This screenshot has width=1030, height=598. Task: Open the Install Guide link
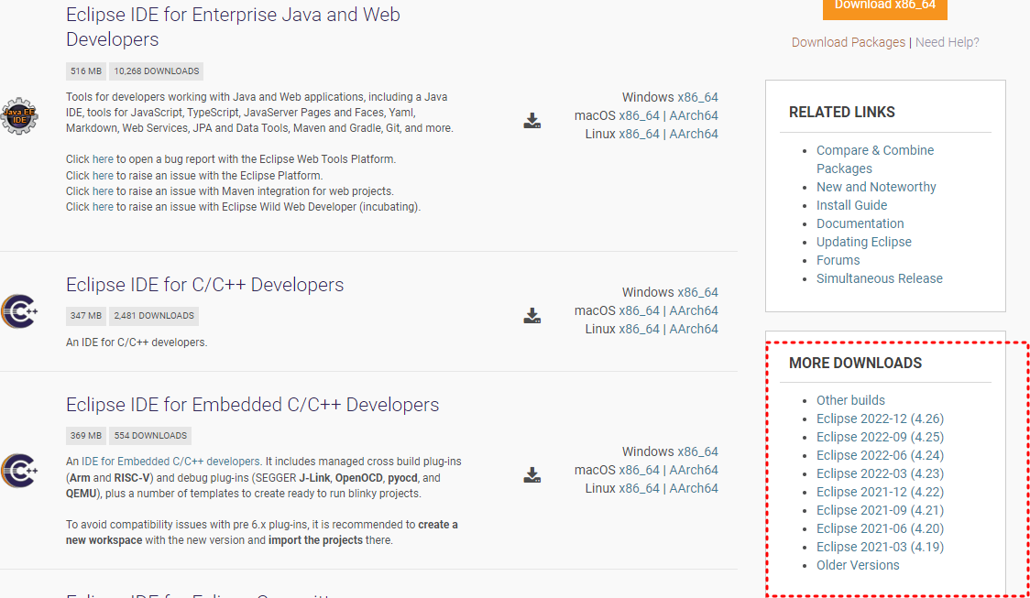[x=851, y=205]
